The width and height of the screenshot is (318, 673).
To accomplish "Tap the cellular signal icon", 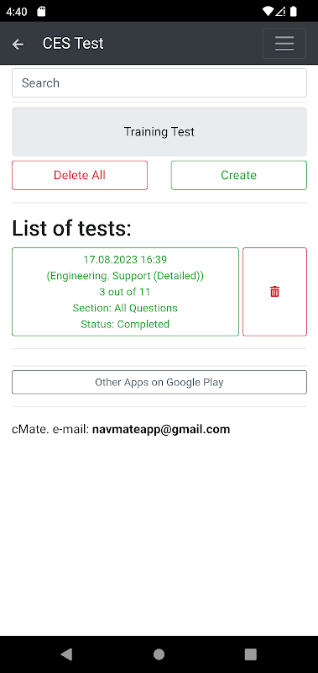I will point(280,12).
